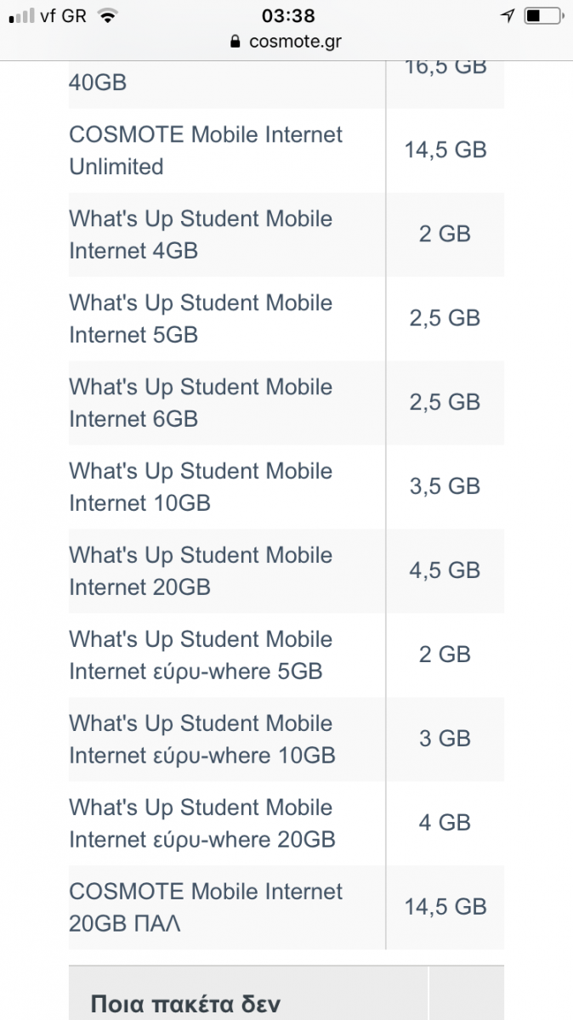Image resolution: width=573 pixels, height=1020 pixels.
Task: Tap the 03:38 clock in status bar
Action: (x=288, y=15)
